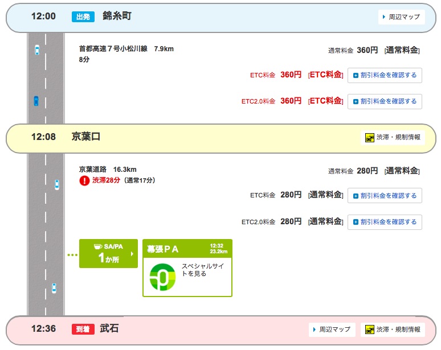
Task: Click the green parking logo thumbnail
Action: (162, 277)
